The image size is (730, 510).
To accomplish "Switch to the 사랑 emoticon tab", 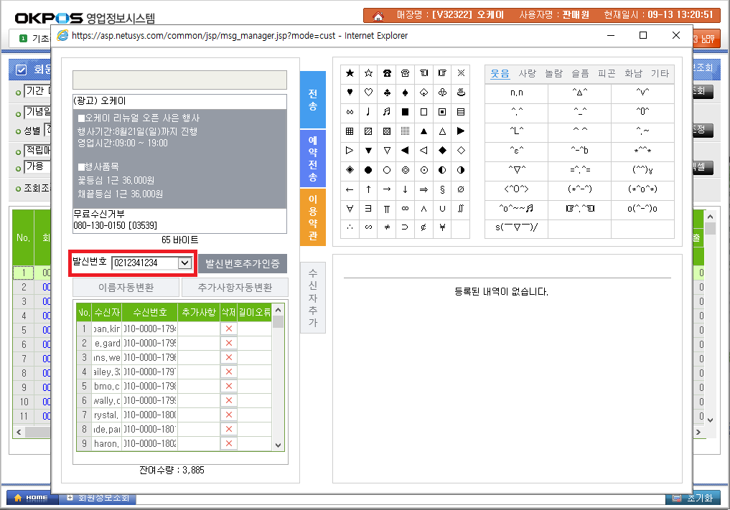I will [528, 73].
